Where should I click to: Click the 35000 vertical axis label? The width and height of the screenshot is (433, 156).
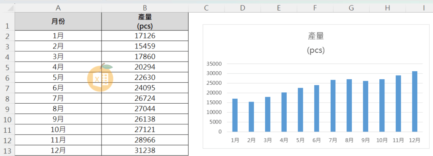click(x=214, y=64)
